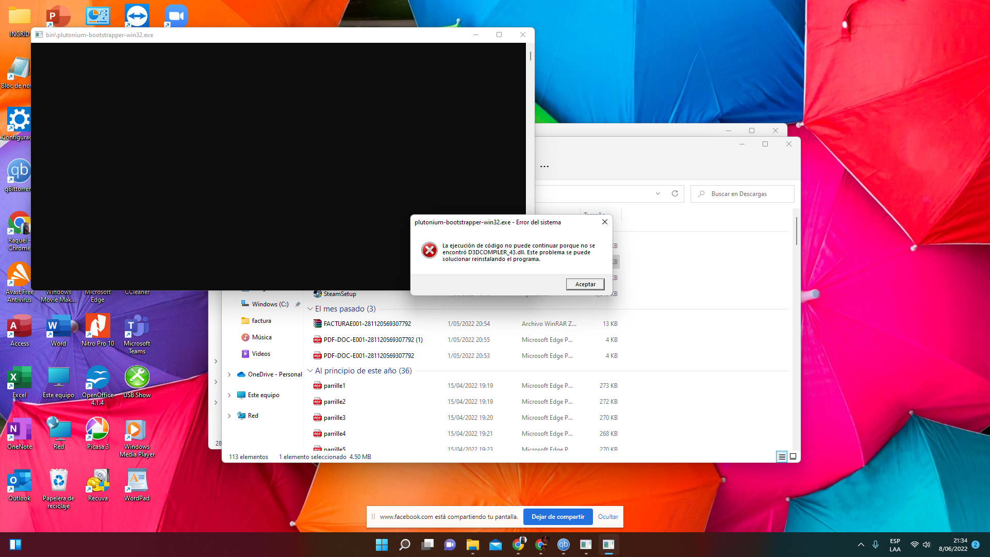
Task: Open qBittorrent from the taskbar
Action: [564, 545]
